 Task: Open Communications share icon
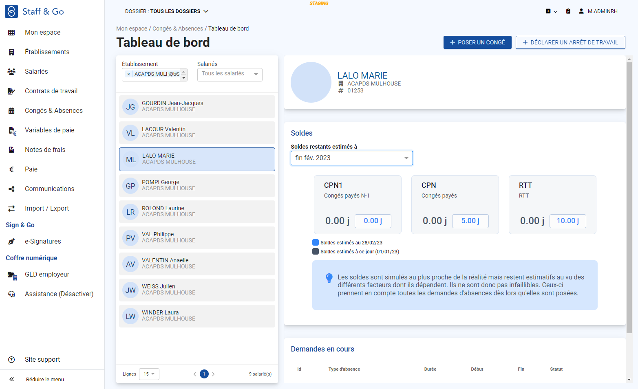pyautogui.click(x=11, y=189)
